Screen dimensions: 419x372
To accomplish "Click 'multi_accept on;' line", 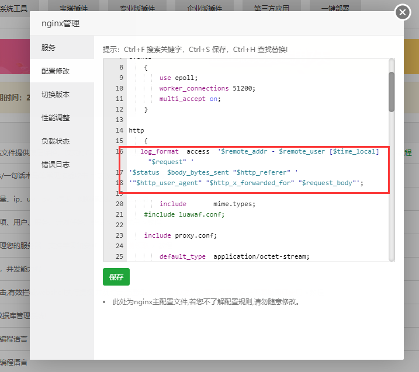I will click(x=190, y=99).
